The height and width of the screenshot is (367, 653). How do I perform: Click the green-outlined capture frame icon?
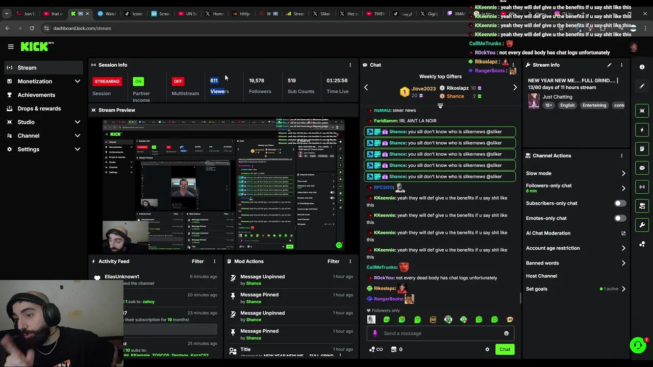tap(642, 111)
